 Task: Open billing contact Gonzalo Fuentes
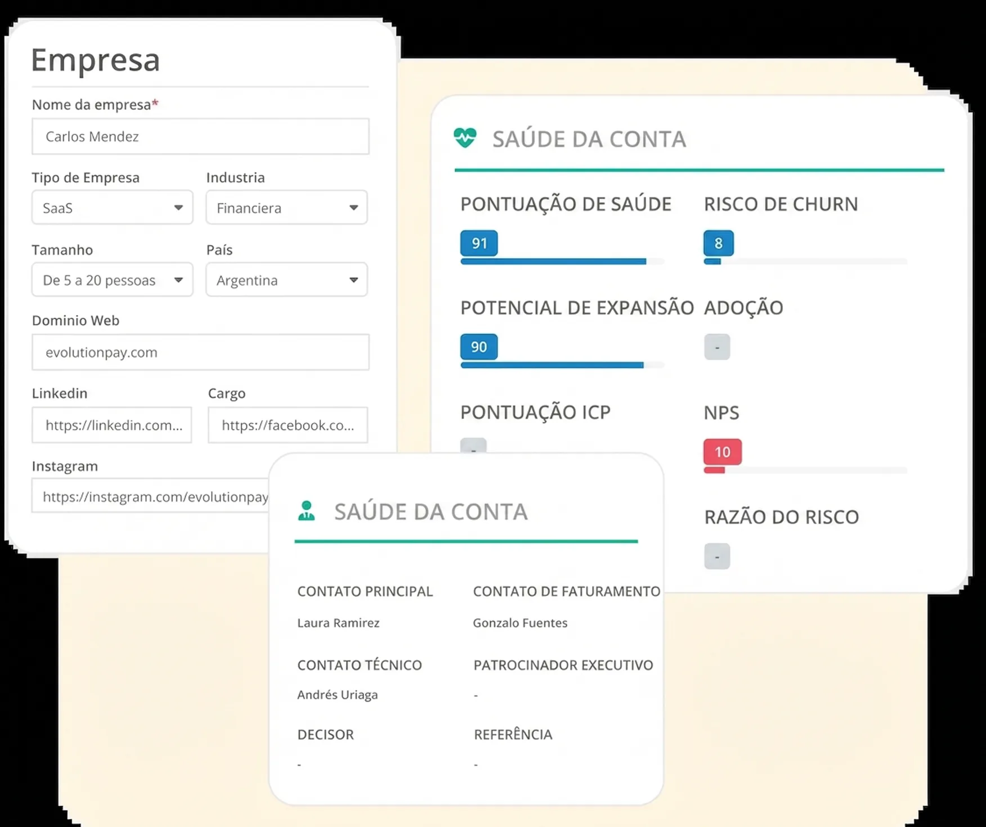[x=520, y=623]
